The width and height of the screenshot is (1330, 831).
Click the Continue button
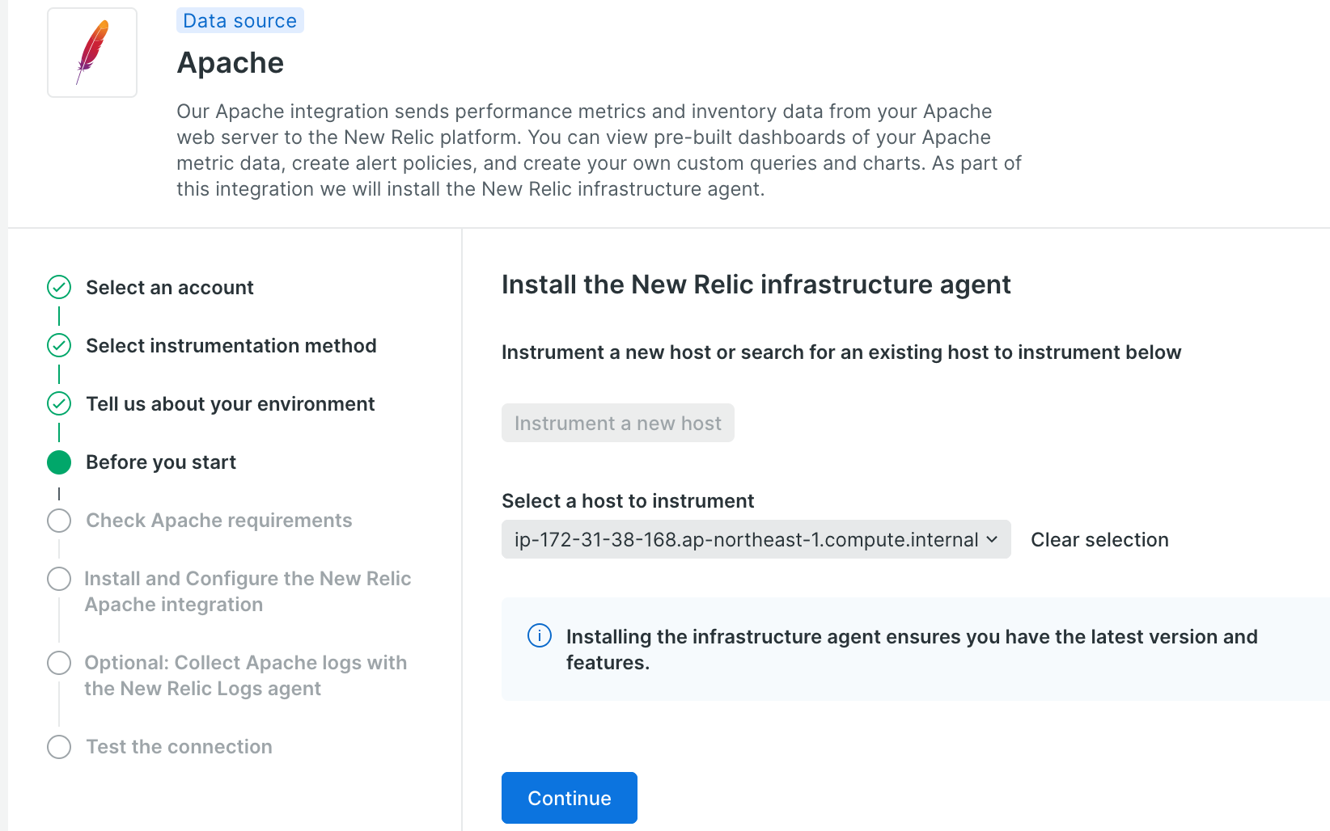pyautogui.click(x=570, y=798)
